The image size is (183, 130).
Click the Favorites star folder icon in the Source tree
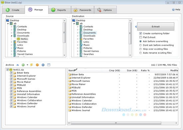tap(15, 42)
